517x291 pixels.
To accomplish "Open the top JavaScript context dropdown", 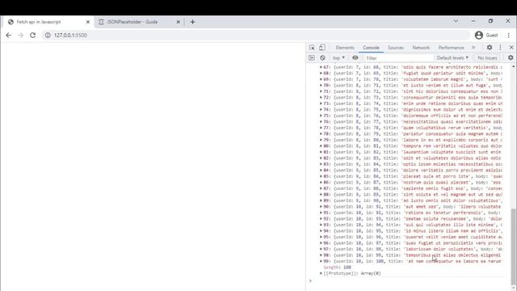I will [x=338, y=57].
